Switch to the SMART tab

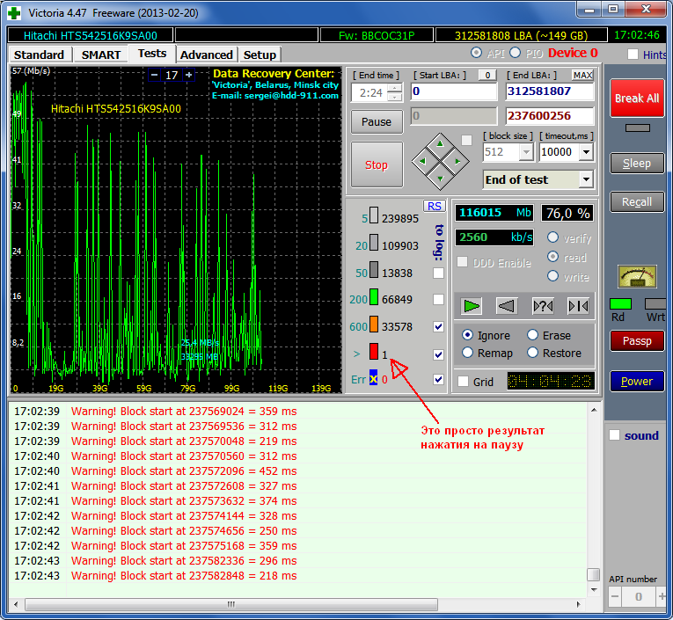(101, 55)
